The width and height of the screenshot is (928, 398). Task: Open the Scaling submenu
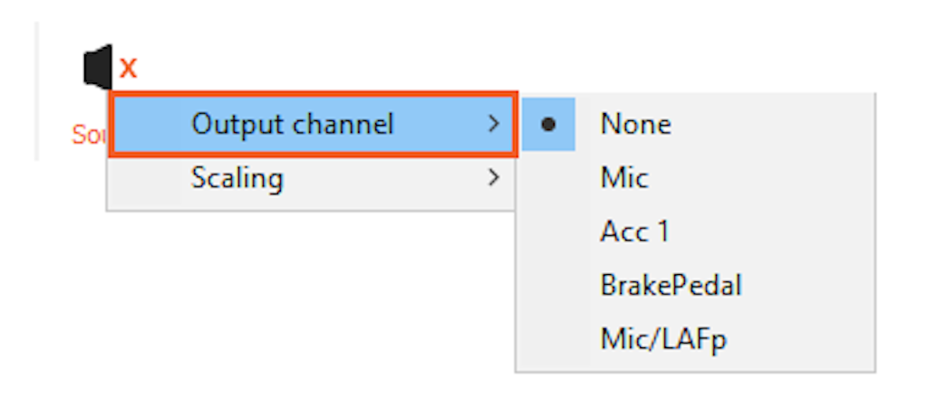311,177
